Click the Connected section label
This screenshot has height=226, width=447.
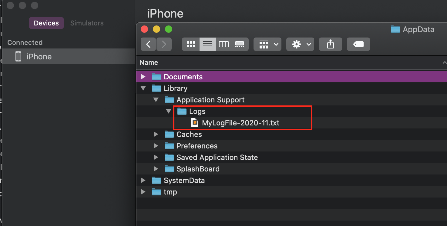[x=25, y=42]
